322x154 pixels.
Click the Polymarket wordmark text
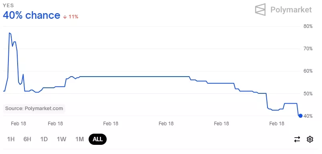[291, 10]
